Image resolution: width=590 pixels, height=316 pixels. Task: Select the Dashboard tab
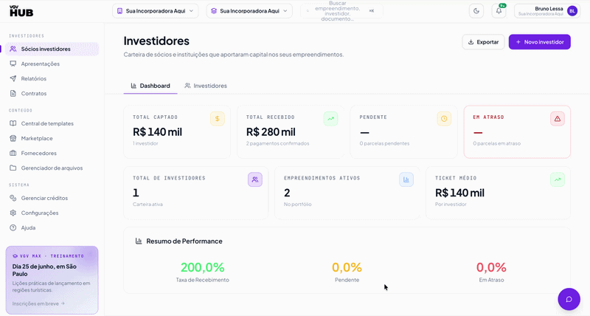[150, 86]
